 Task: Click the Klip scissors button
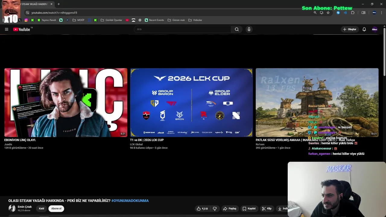pyautogui.click(x=267, y=209)
